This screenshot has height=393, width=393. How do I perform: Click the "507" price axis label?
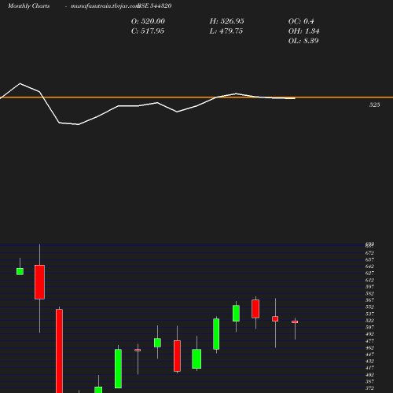click(x=369, y=327)
